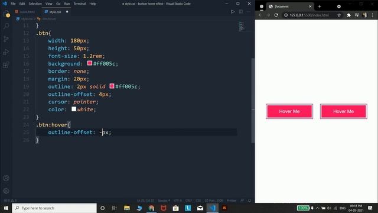Open the Selection menu
Screen dimensions: 378x213
click(x=35, y=4)
